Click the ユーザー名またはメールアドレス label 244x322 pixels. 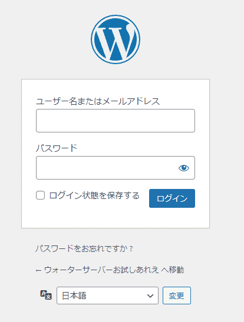[x=98, y=101]
